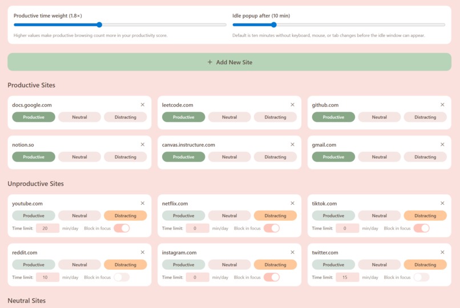Mark youtube.com as Neutral

coord(79,216)
